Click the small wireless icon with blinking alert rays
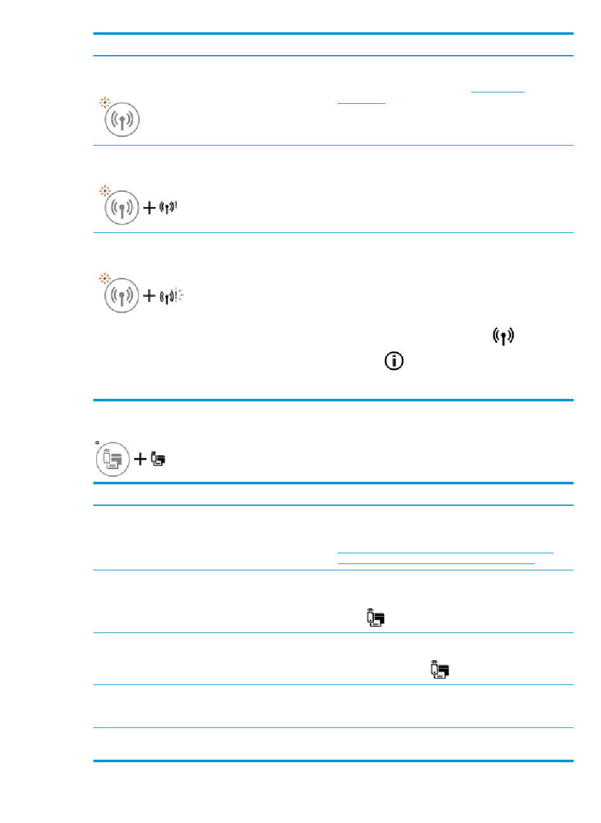 171,295
